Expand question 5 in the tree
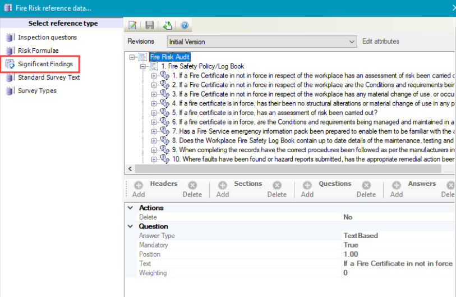 pos(154,113)
